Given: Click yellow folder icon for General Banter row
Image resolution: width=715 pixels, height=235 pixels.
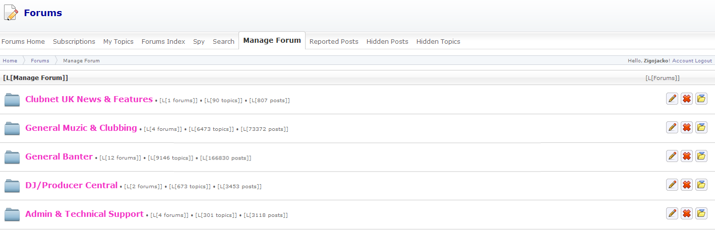Looking at the screenshot, I should tap(701, 156).
